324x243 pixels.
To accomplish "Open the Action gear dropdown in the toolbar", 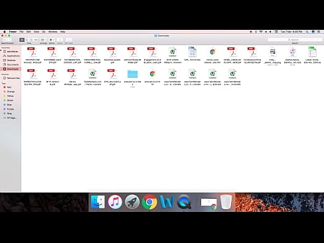I will 52,40.
